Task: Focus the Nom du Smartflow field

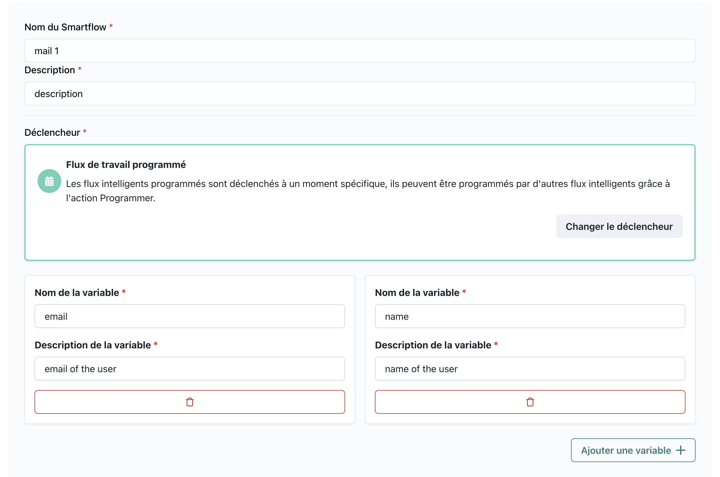Action: click(x=359, y=51)
